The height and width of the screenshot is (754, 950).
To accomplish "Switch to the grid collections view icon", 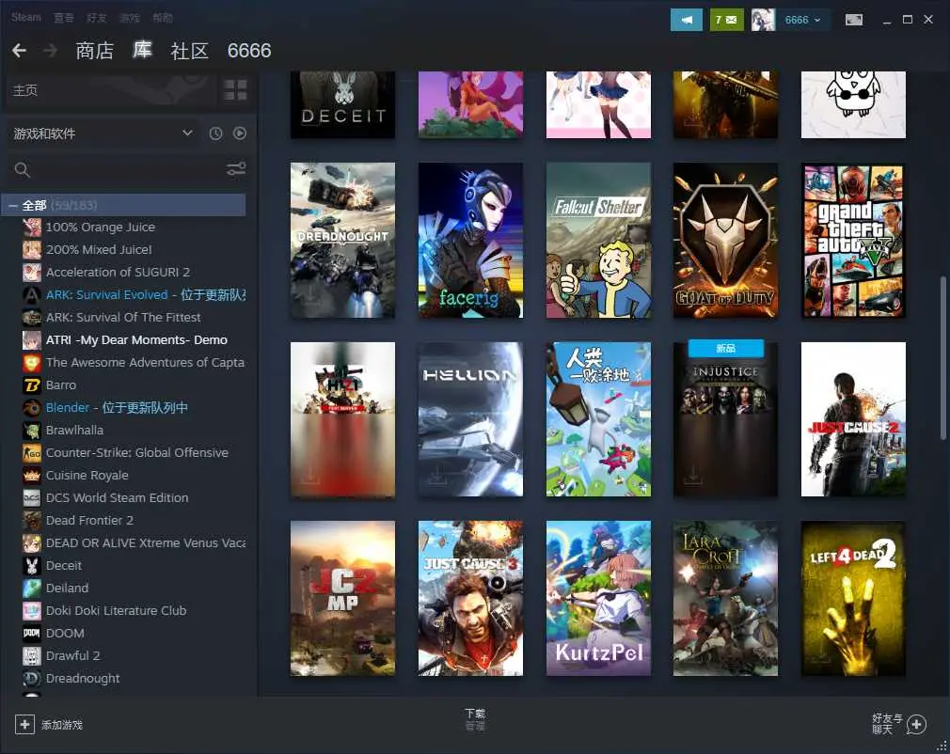I will tap(235, 90).
